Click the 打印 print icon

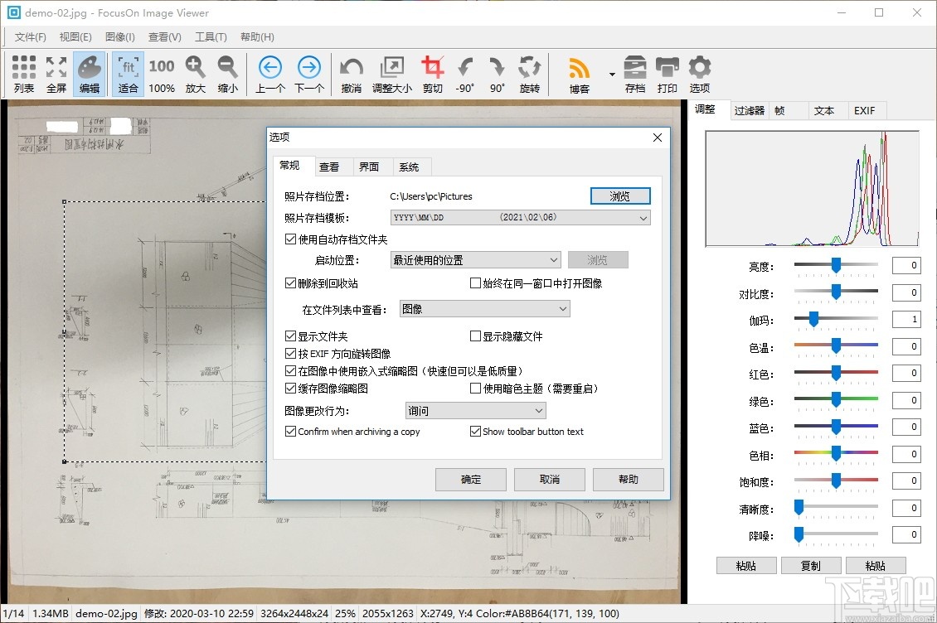(x=668, y=73)
